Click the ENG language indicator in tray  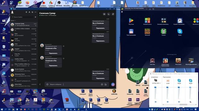187,109
